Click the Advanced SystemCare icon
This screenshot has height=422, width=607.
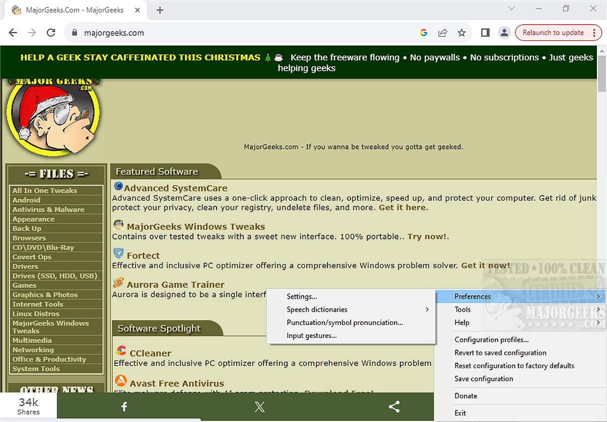[x=118, y=187]
